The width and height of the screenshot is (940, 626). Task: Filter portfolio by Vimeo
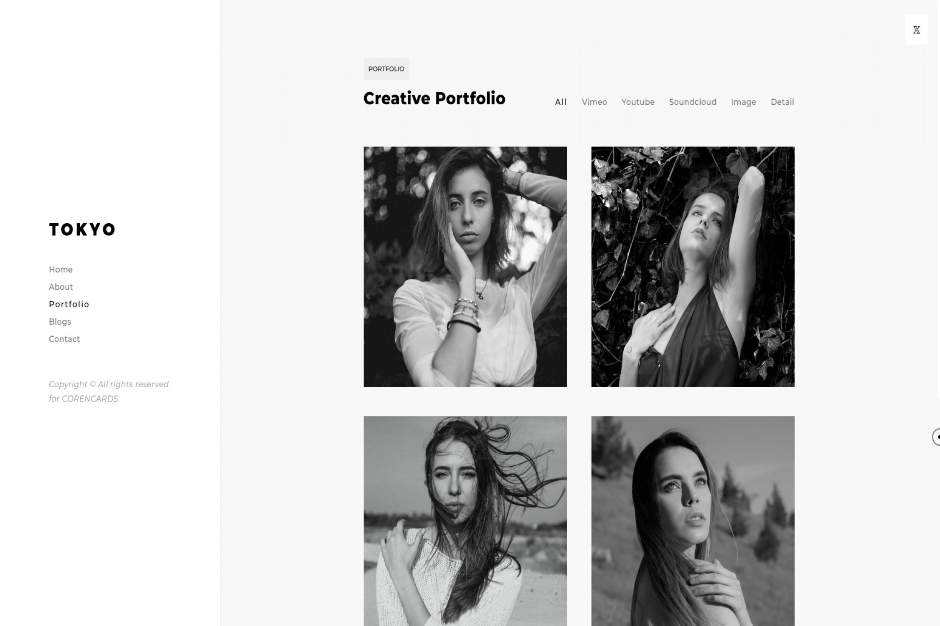point(594,102)
